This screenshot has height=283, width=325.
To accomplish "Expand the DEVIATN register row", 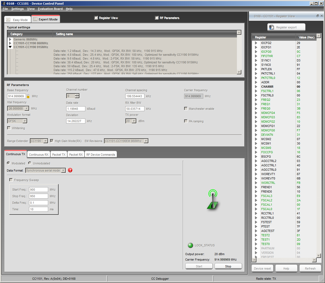I will (256, 135).
